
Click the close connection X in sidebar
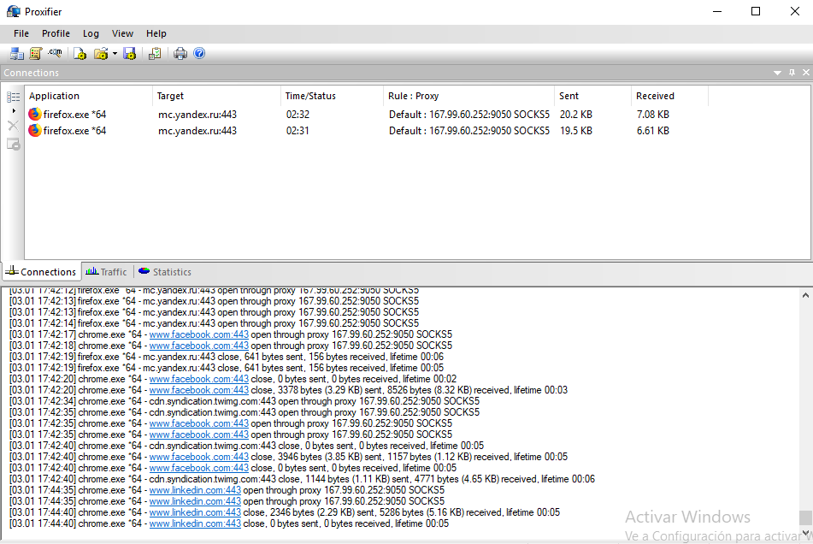click(12, 126)
